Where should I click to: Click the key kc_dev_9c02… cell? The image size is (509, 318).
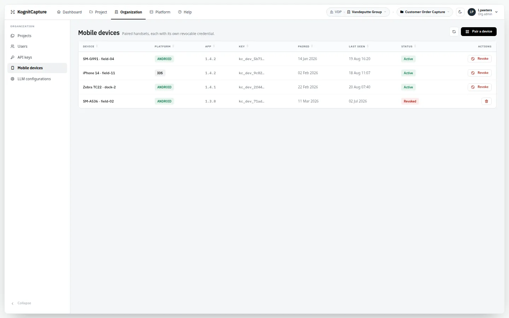(252, 73)
